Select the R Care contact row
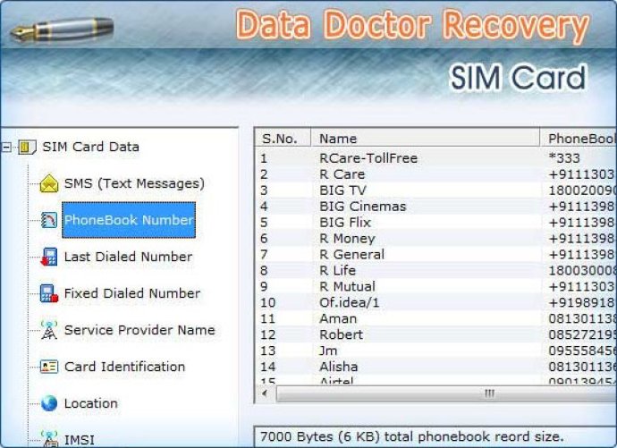 (x=436, y=174)
